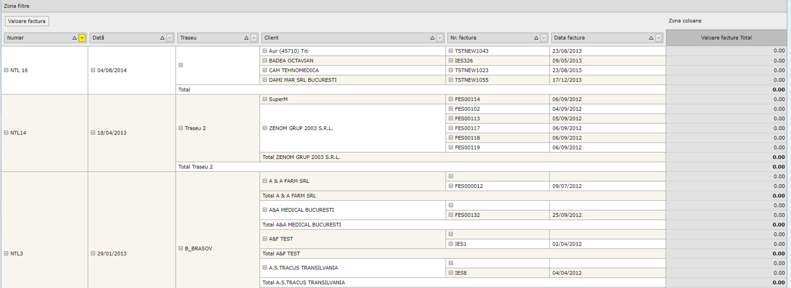This screenshot has width=791, height=288.
Task: Click the FES00117 invoice cell
Action: [467, 128]
